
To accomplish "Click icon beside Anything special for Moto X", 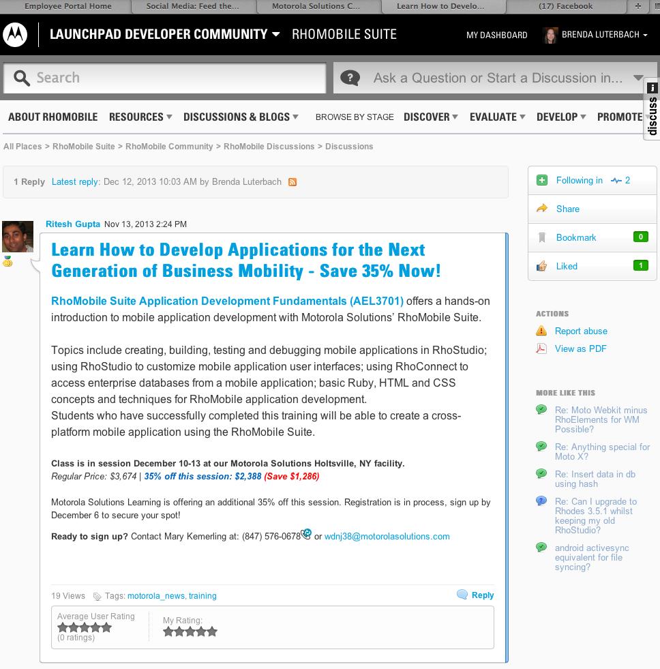I will [x=541, y=446].
